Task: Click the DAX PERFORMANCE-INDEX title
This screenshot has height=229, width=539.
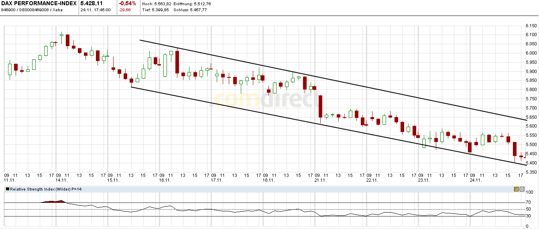Action: [x=39, y=4]
